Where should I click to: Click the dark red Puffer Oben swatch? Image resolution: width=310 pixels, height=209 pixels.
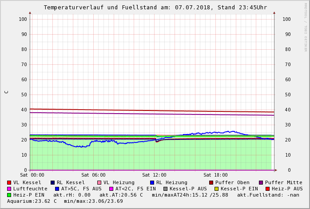[x=211, y=182]
